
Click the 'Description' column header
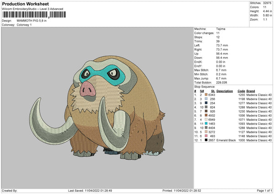(x=225, y=91)
